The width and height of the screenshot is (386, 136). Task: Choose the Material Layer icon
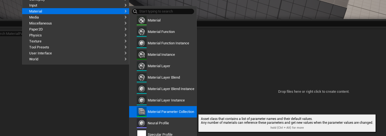tap(142, 66)
